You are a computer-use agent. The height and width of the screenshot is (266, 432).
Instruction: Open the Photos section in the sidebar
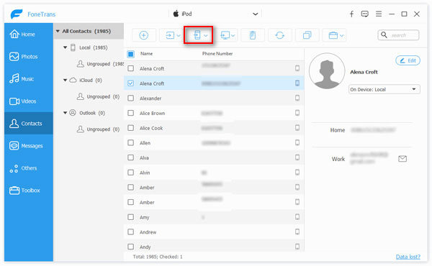coord(29,57)
